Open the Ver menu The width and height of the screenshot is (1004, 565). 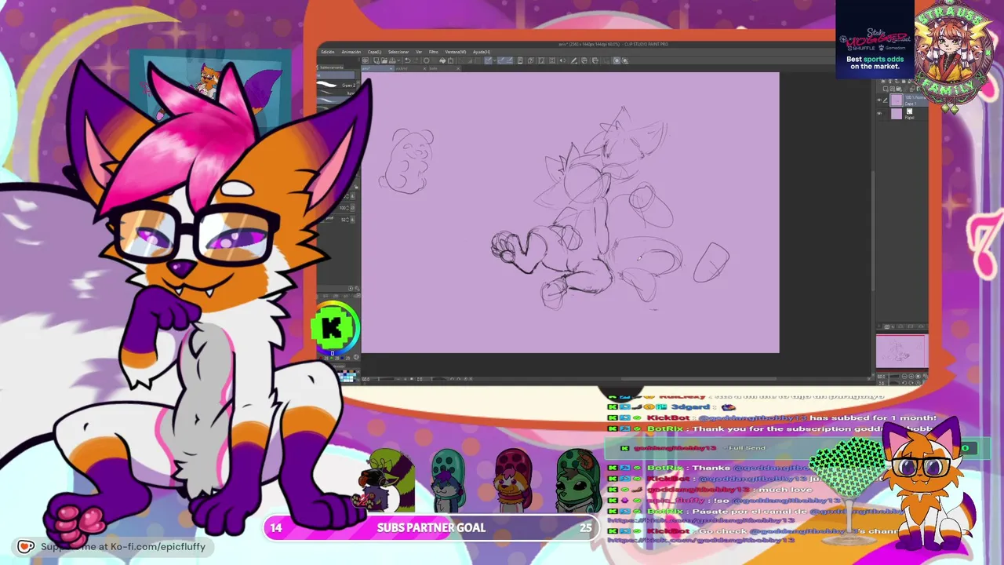(419, 52)
